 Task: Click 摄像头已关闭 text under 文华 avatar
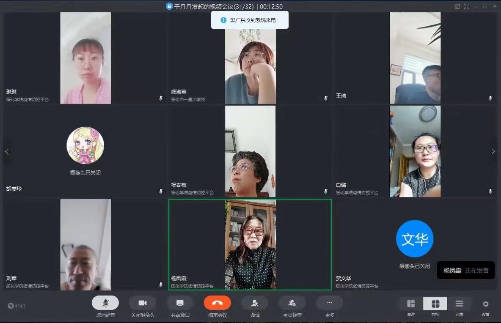pos(415,266)
